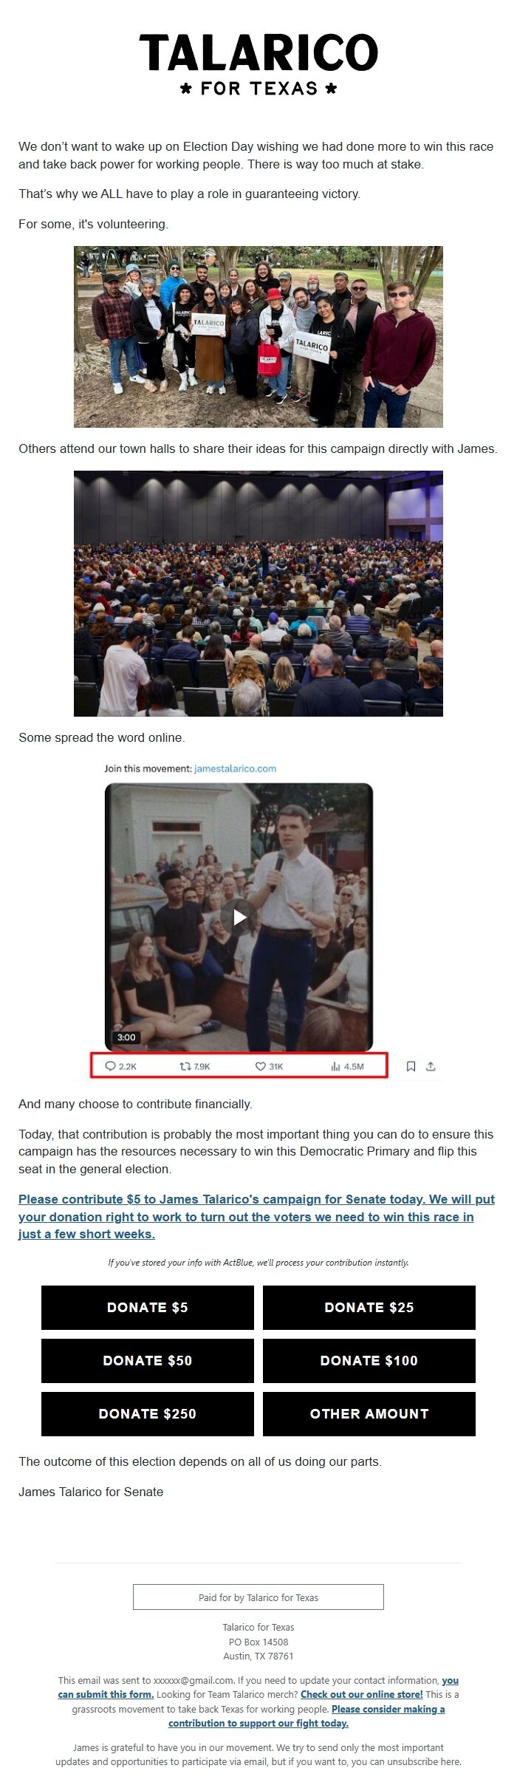Image resolution: width=517 pixels, height=1785 pixels.
Task: Click the views chart icon showing 4.5M
Action: tap(335, 1066)
